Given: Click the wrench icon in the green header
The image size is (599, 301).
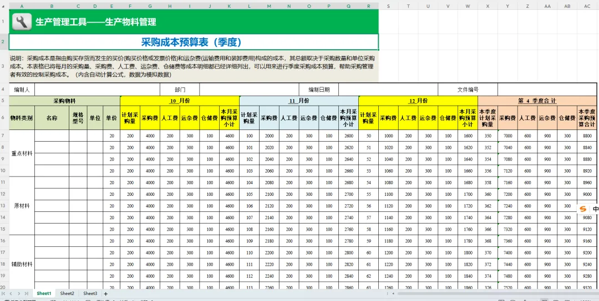Looking at the screenshot, I should [x=22, y=22].
